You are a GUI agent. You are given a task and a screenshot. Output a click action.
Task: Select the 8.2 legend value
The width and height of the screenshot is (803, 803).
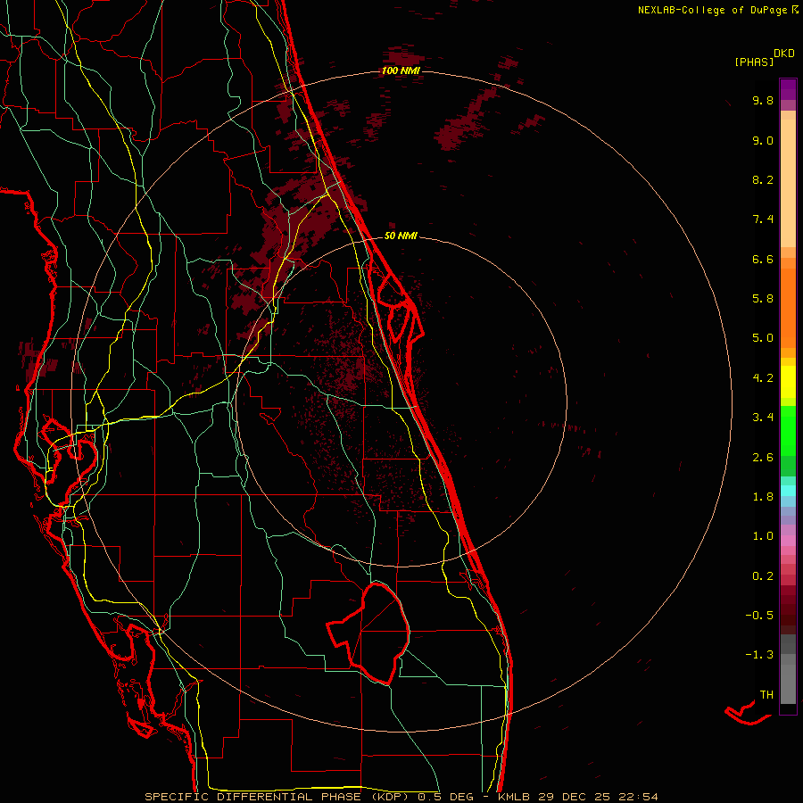[x=763, y=179]
